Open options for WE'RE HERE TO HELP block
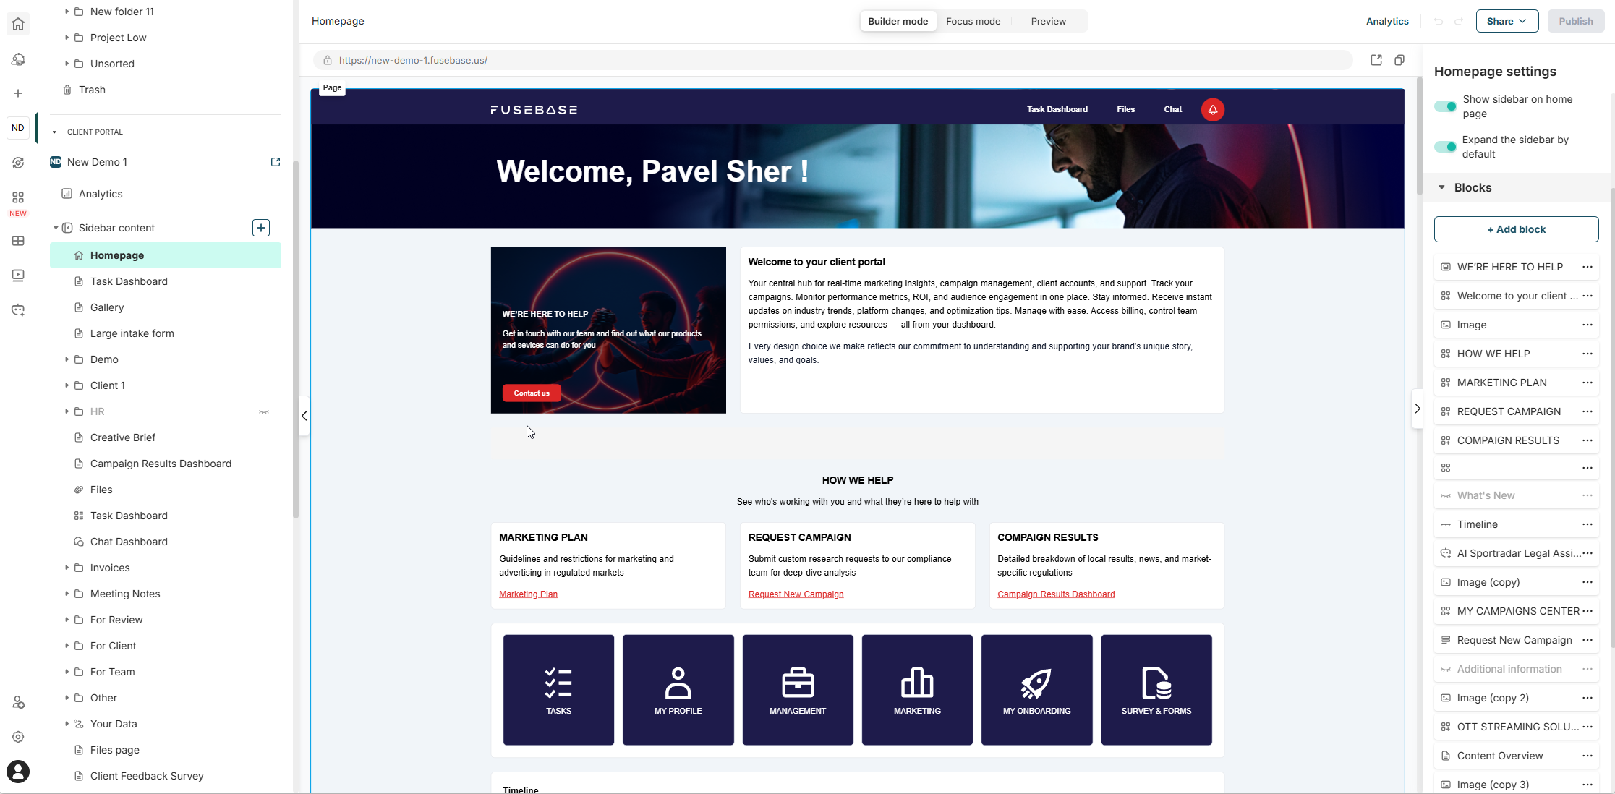Screen dimensions: 1615x794 pyautogui.click(x=1588, y=267)
